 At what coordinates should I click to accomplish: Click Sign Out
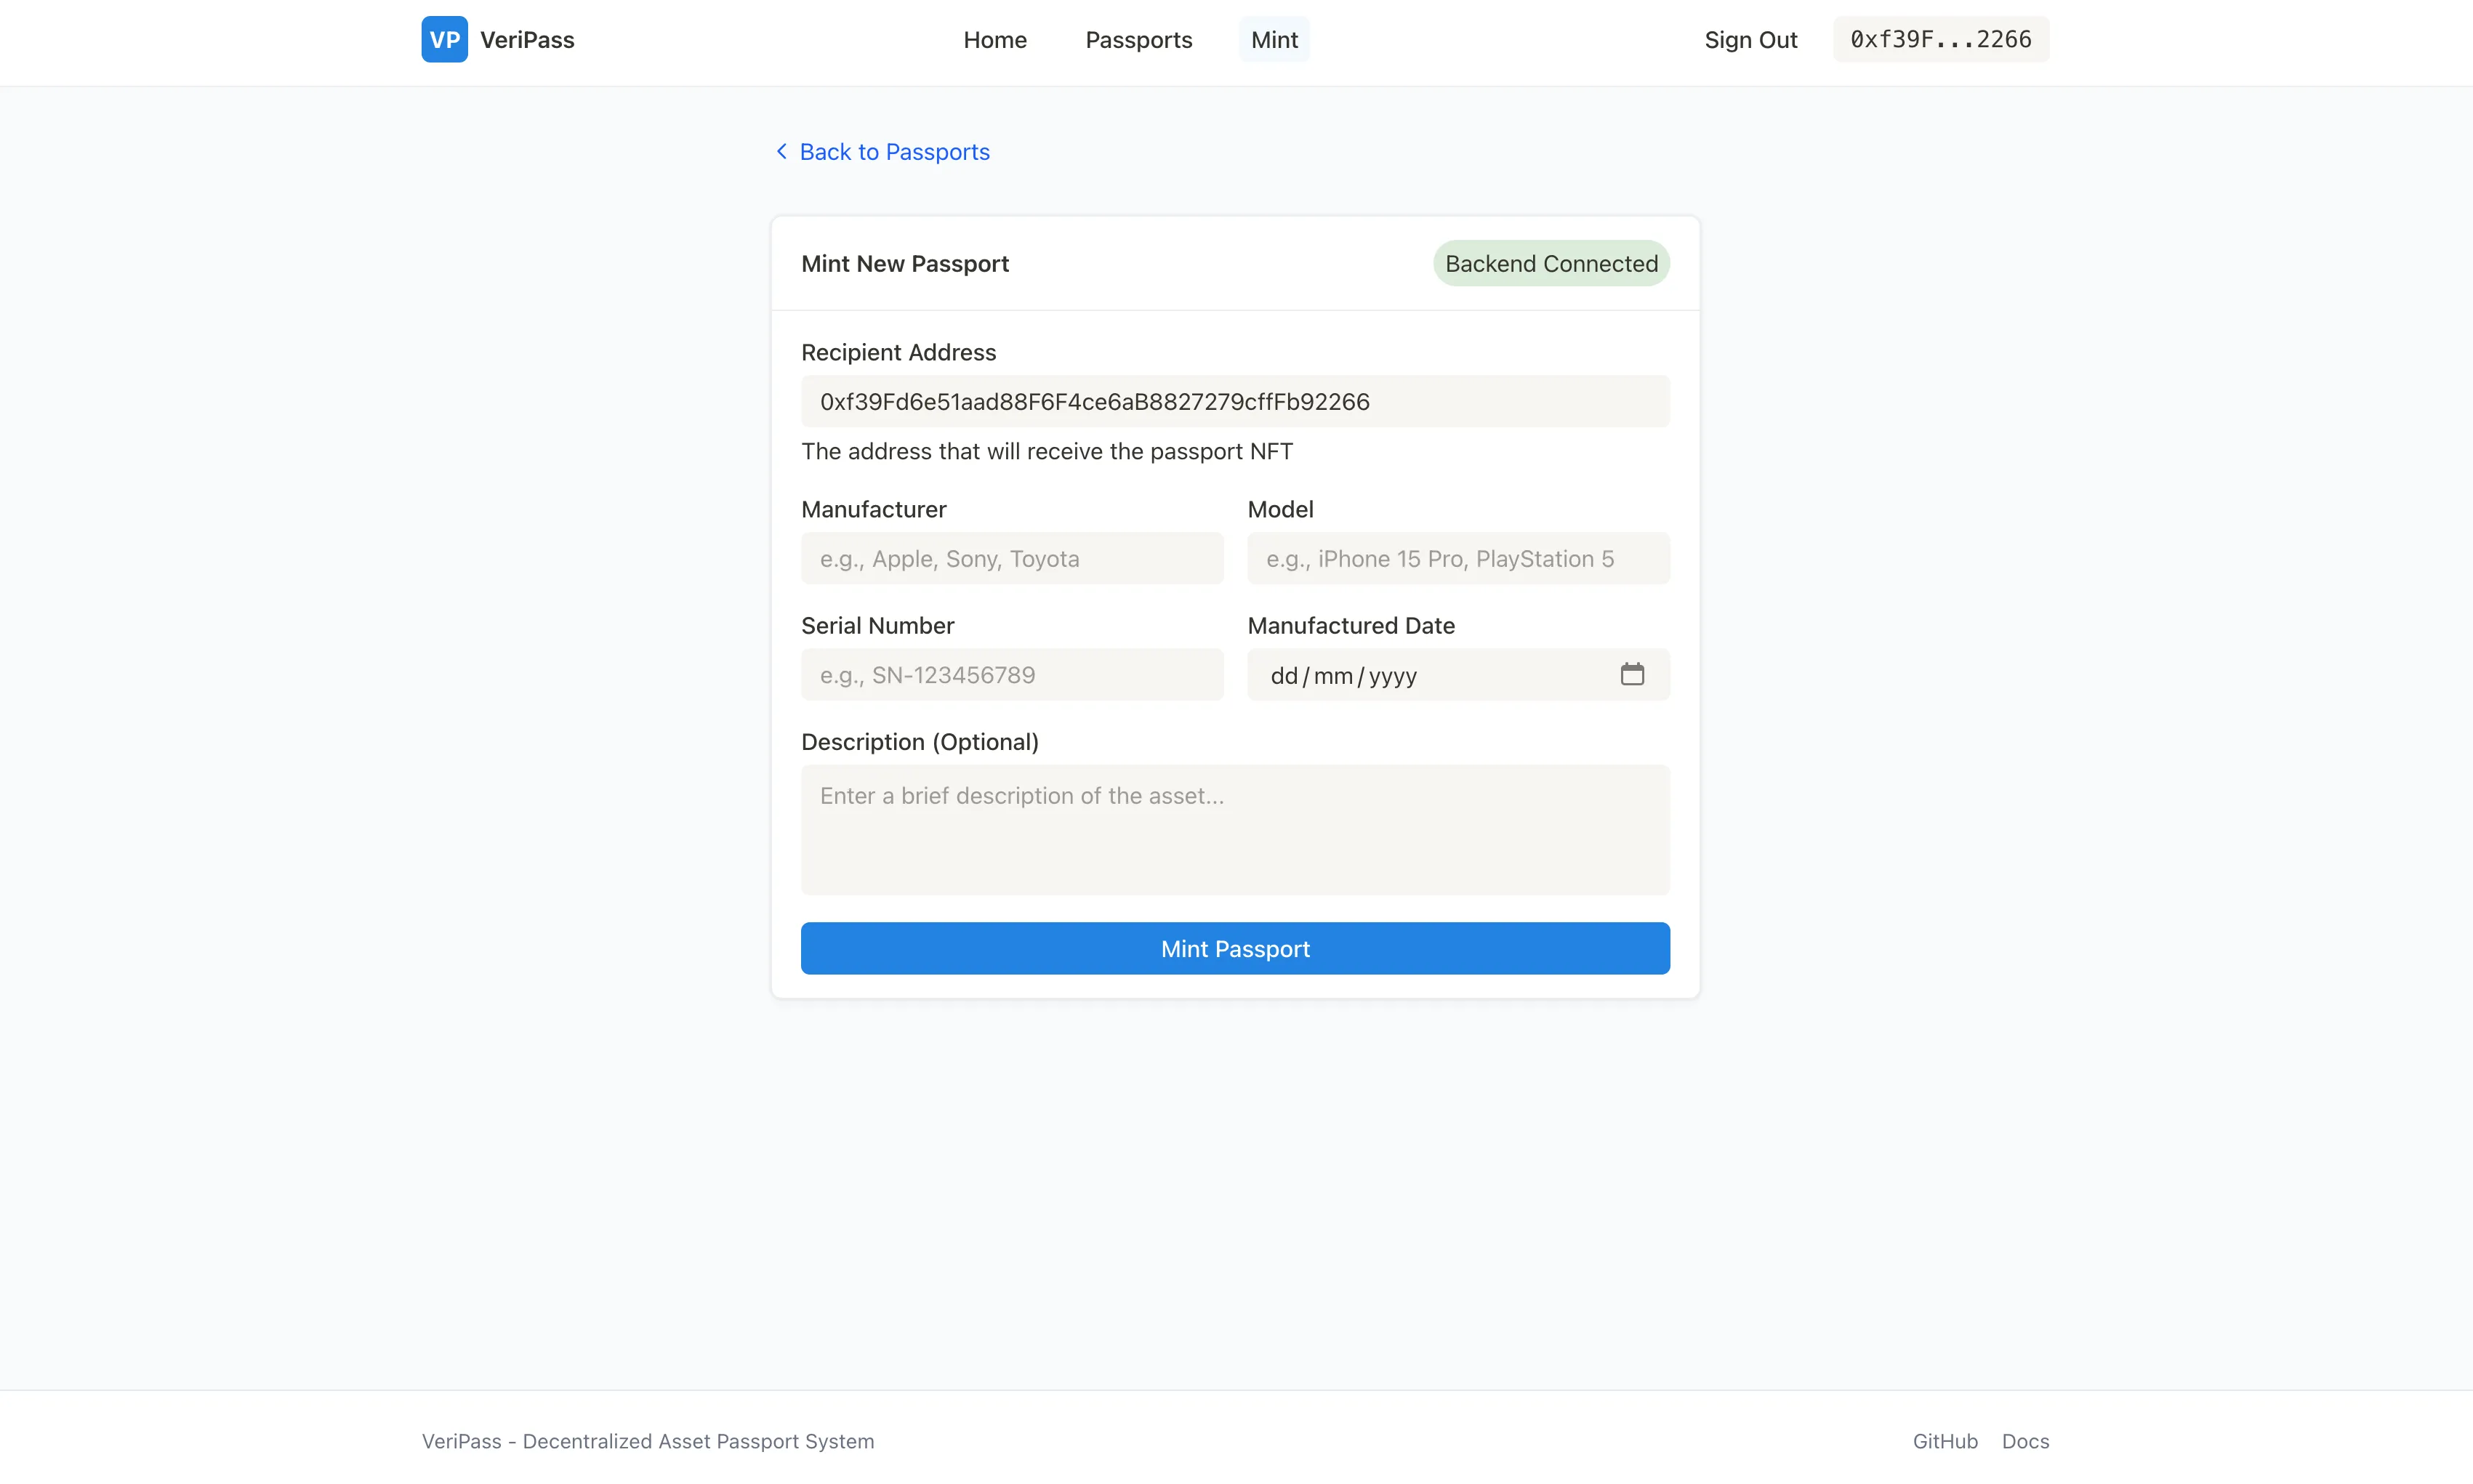1751,40
